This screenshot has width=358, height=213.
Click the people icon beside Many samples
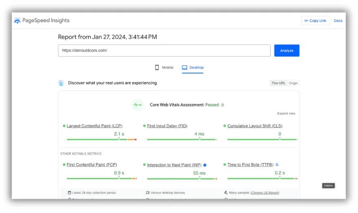point(226,193)
